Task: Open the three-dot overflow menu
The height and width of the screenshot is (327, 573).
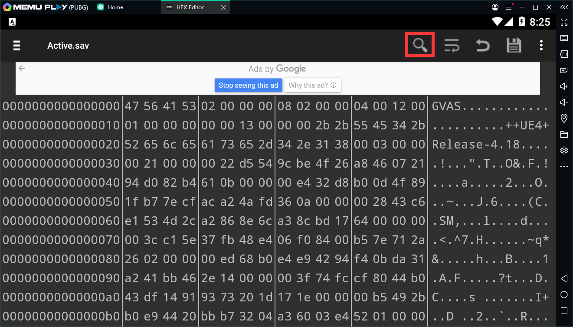Action: [x=541, y=45]
